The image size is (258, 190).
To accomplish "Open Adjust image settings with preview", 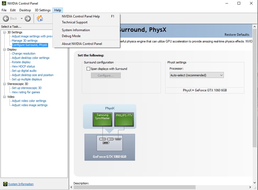I will 32,36.
